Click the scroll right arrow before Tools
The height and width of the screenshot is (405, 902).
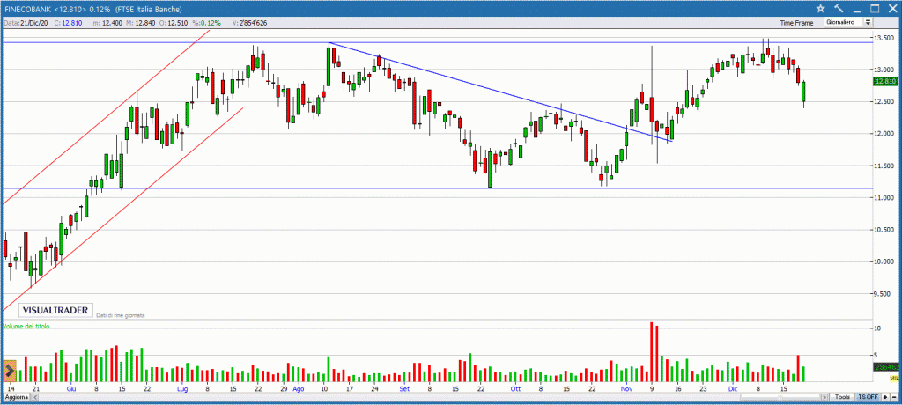[x=824, y=397]
